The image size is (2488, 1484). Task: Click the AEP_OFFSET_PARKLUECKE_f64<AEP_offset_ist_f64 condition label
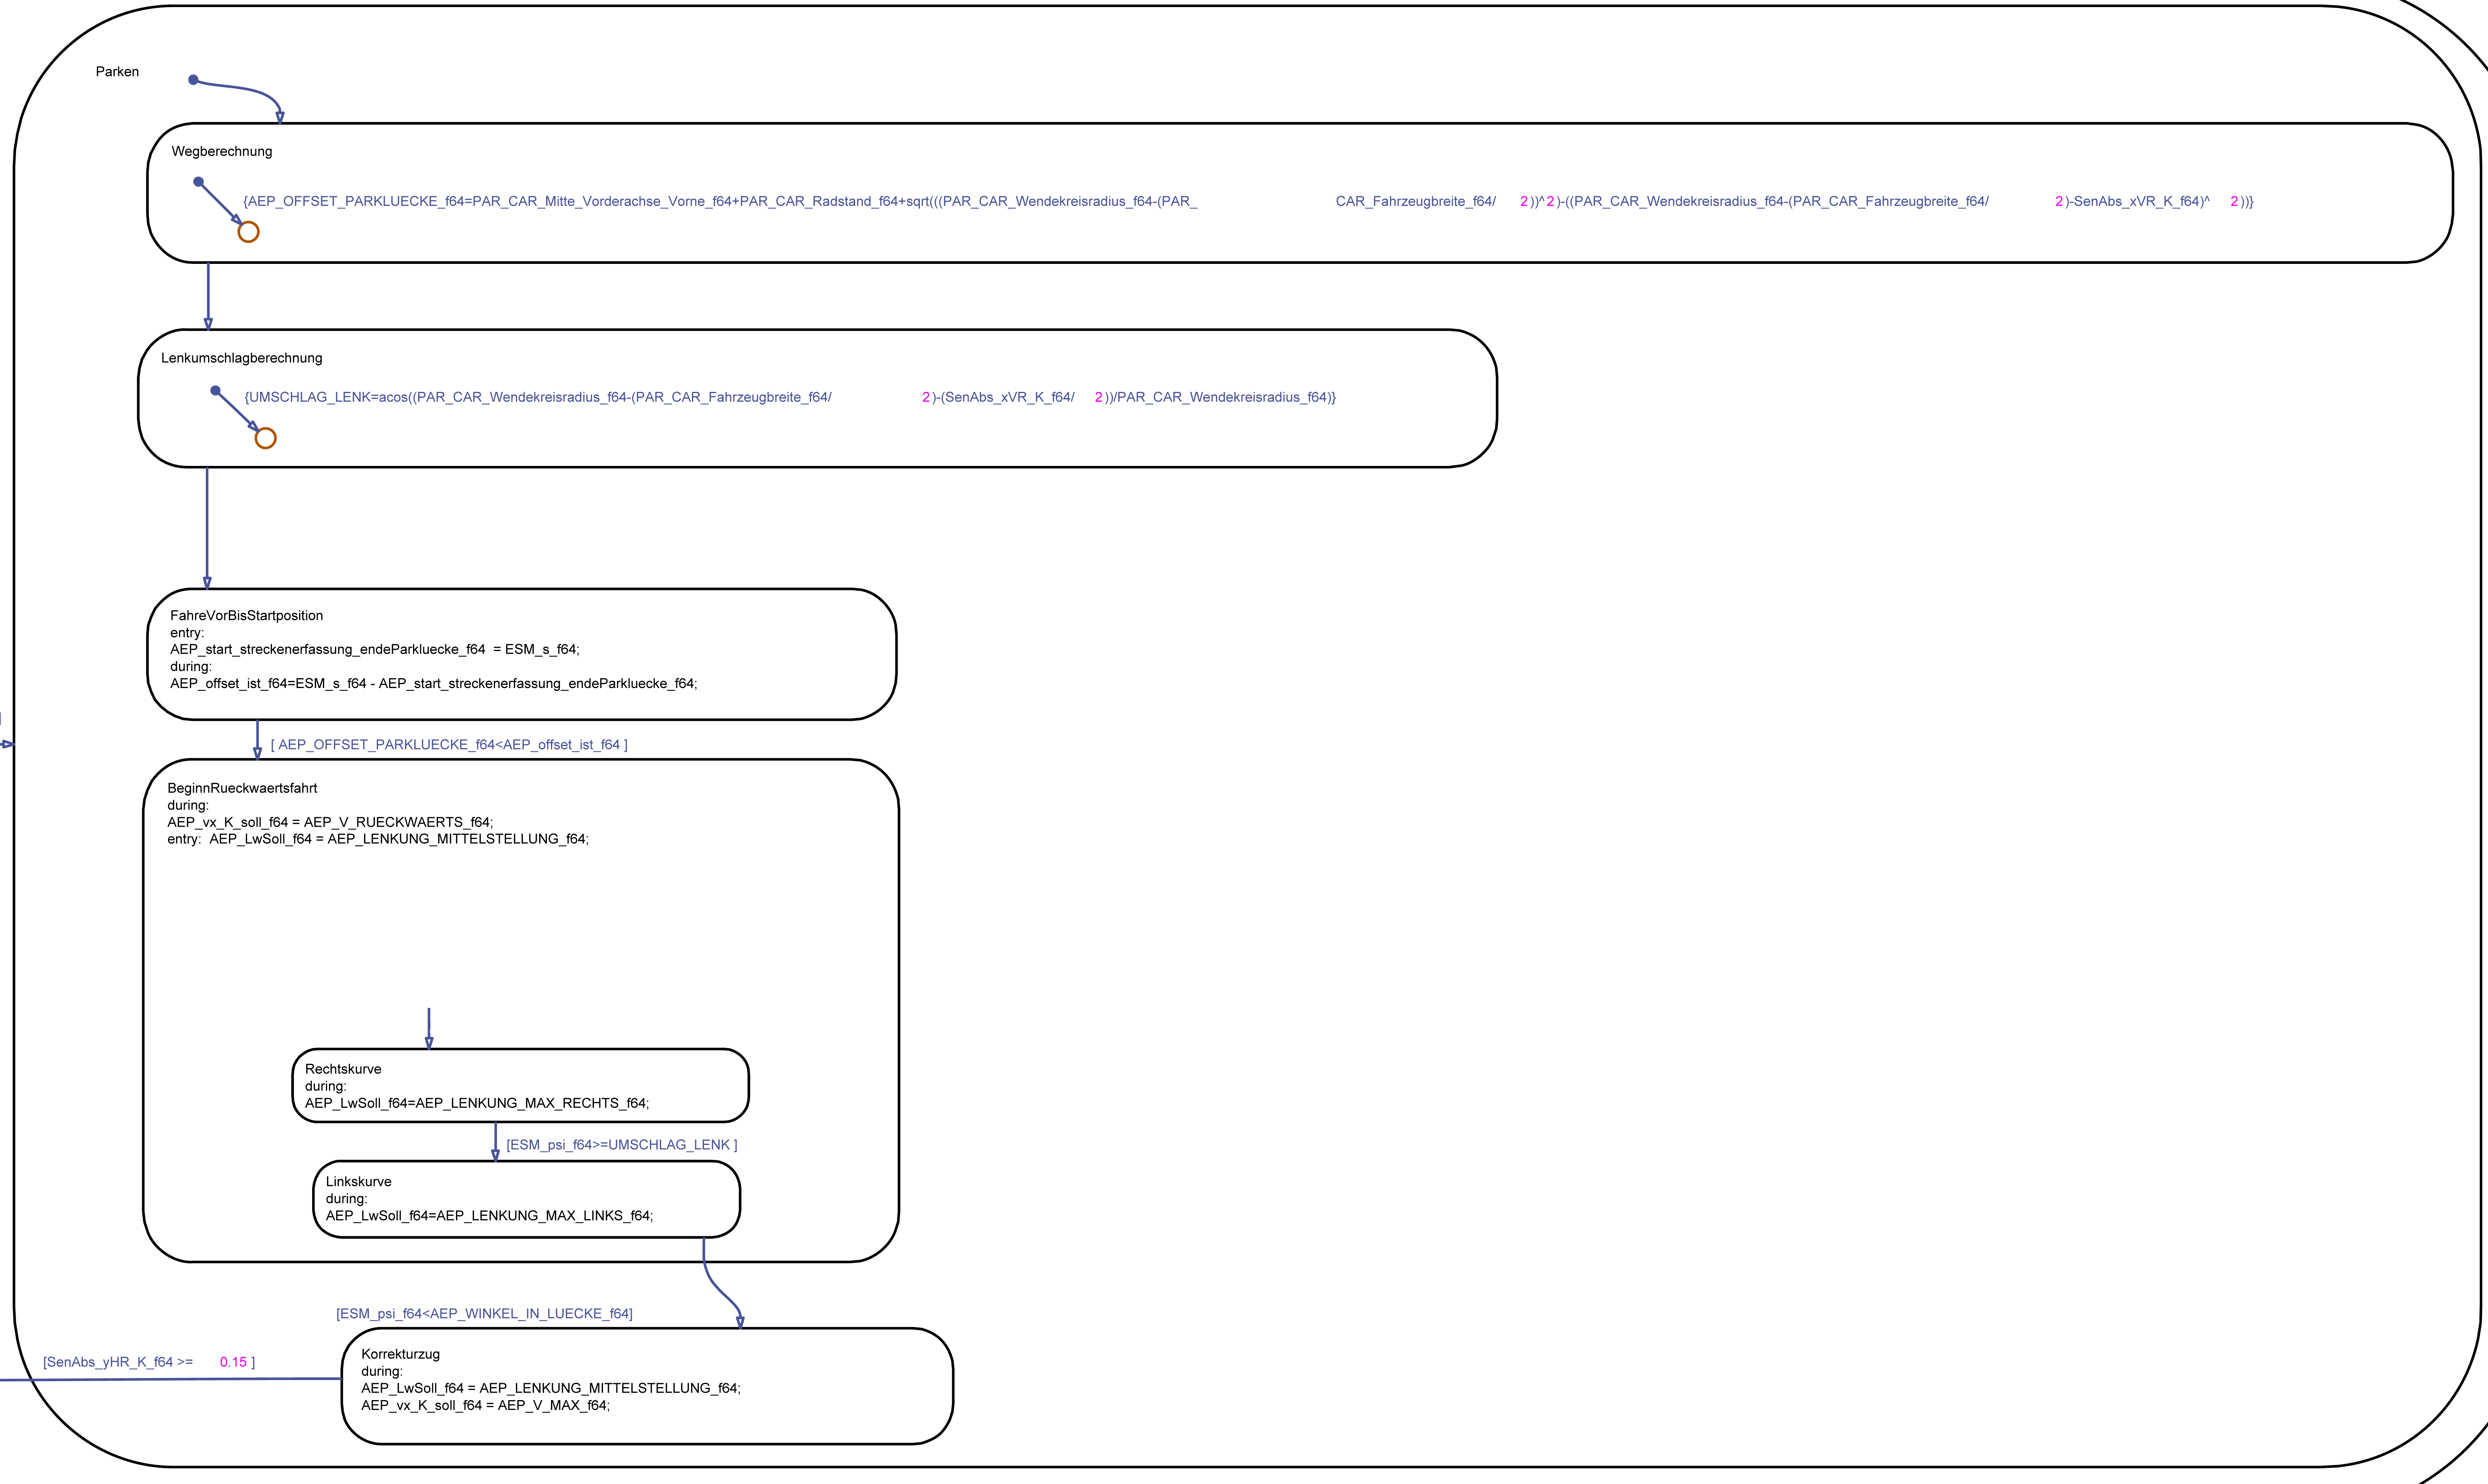coord(449,745)
